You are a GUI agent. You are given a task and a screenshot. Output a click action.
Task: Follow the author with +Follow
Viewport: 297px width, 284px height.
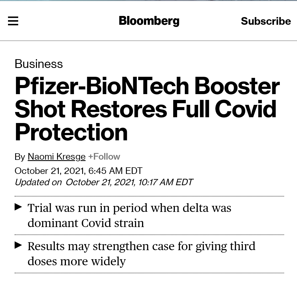tap(104, 157)
